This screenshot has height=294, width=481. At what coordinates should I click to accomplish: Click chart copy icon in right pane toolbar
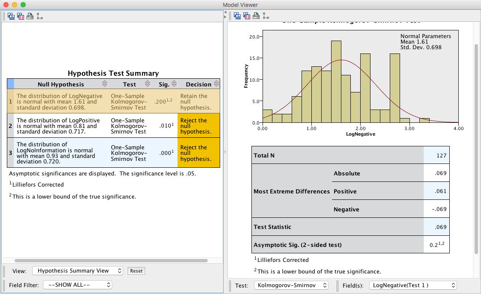point(237,16)
